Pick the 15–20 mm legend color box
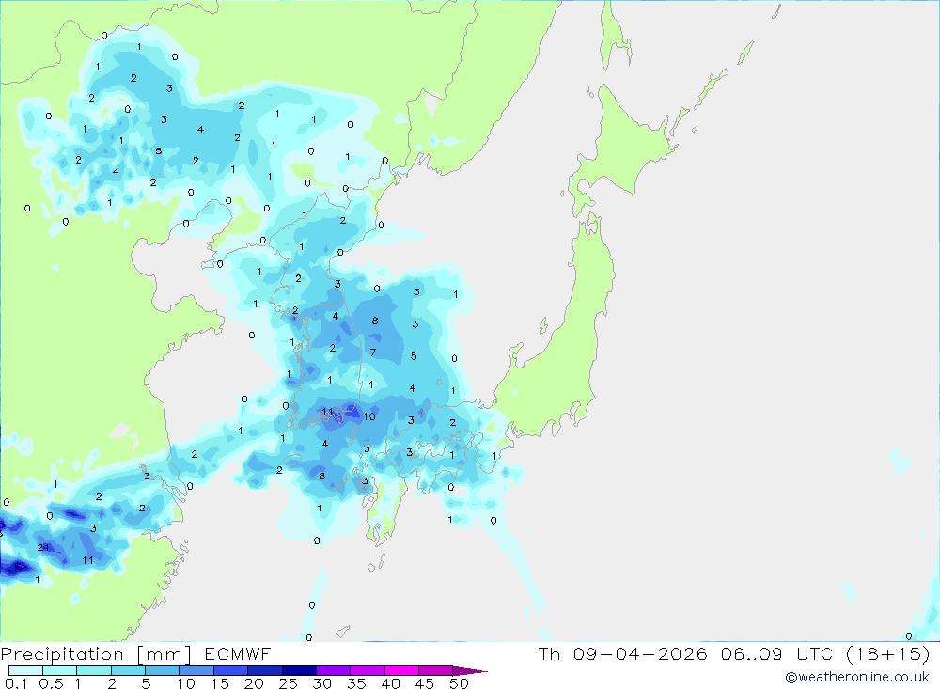The height and width of the screenshot is (689, 940). click(x=230, y=670)
